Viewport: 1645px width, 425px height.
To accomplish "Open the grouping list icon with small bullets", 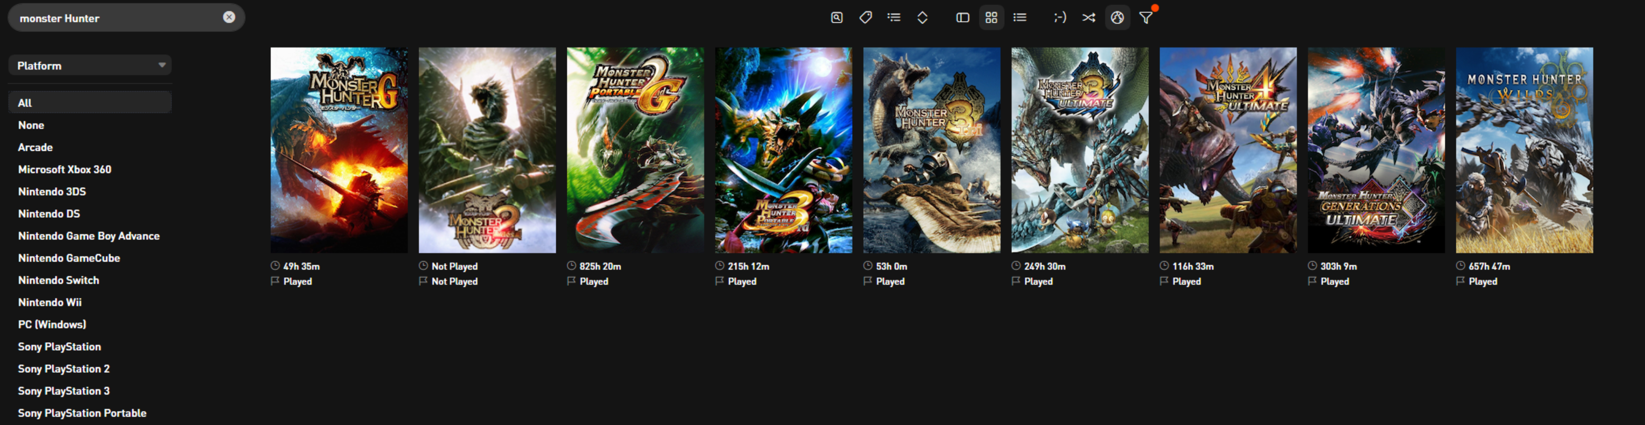I will pyautogui.click(x=894, y=18).
